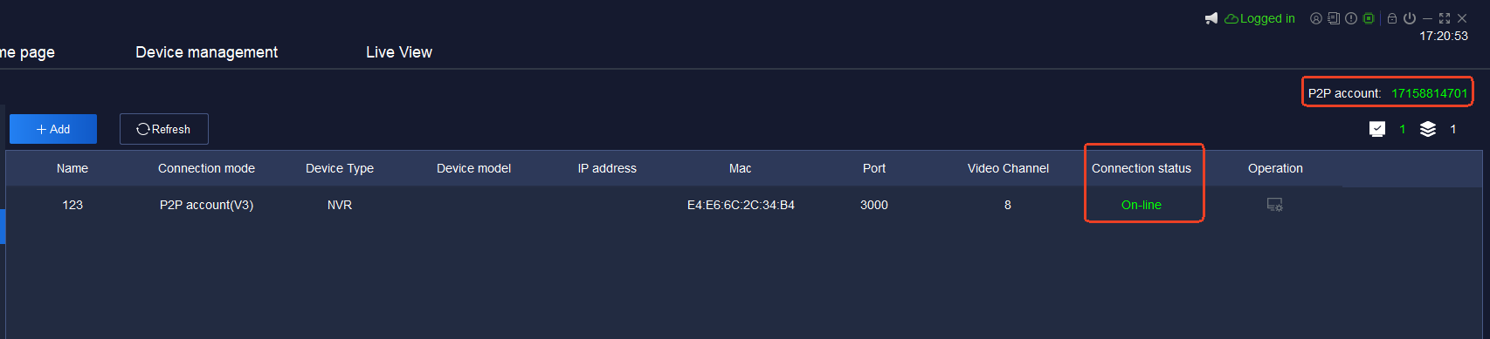Click the megaphone announcement icon
Viewport: 1490px width, 339px height.
pyautogui.click(x=1211, y=18)
